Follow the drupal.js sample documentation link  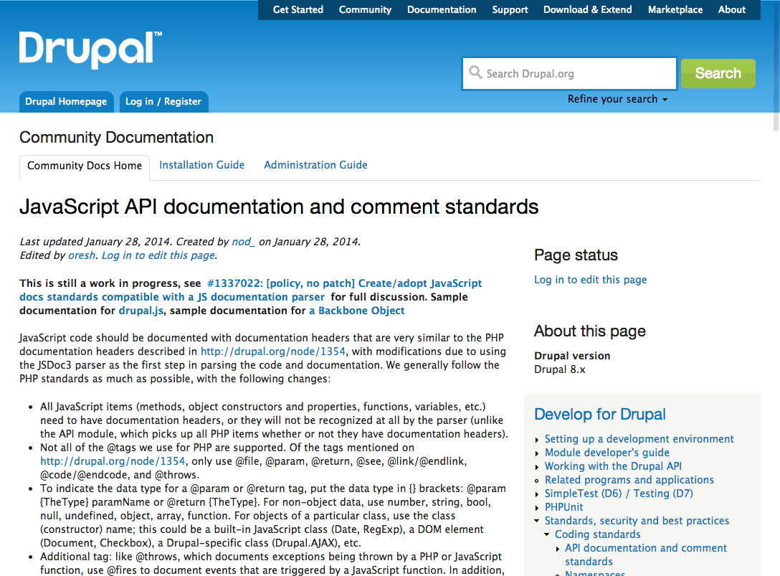pos(141,311)
